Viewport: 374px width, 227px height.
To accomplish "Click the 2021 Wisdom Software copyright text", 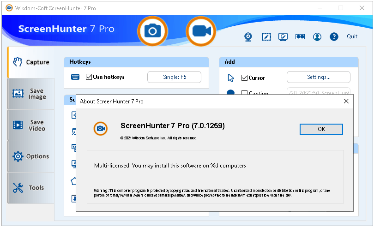I will (159, 138).
